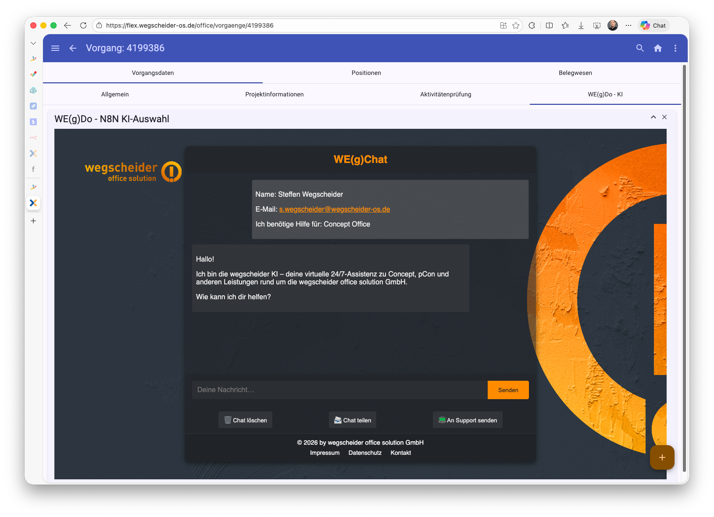
Task: Focus the Deine Nachricht input field
Action: click(339, 390)
